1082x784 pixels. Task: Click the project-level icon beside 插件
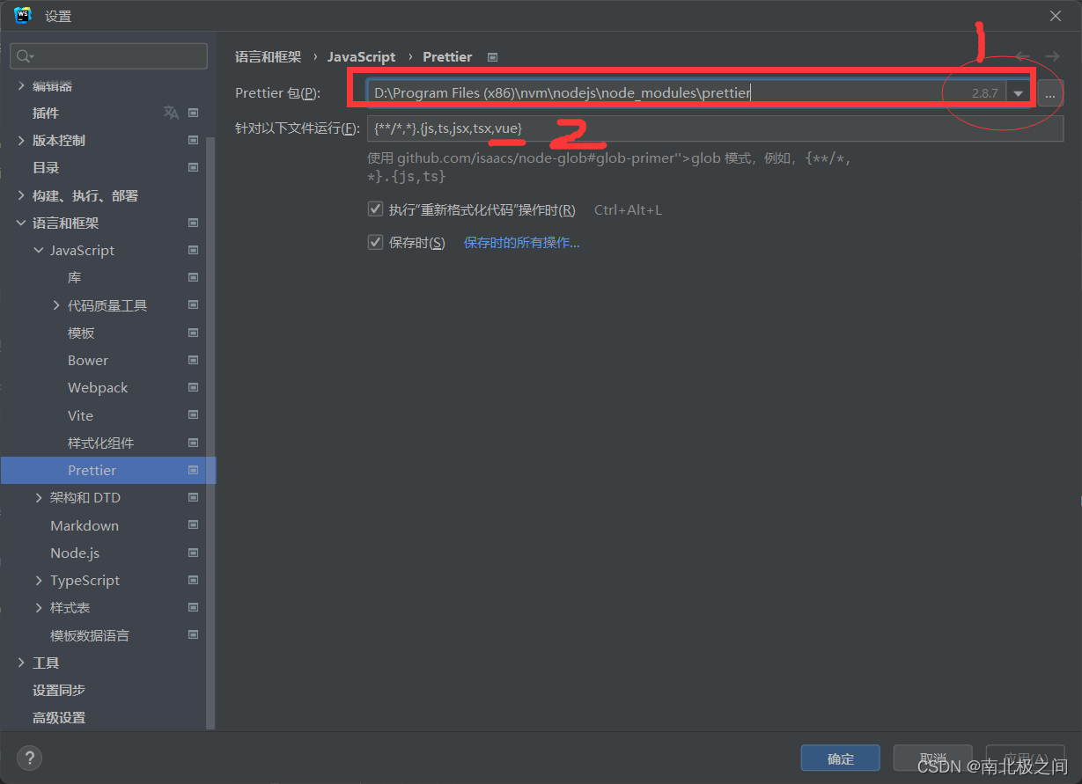[194, 113]
